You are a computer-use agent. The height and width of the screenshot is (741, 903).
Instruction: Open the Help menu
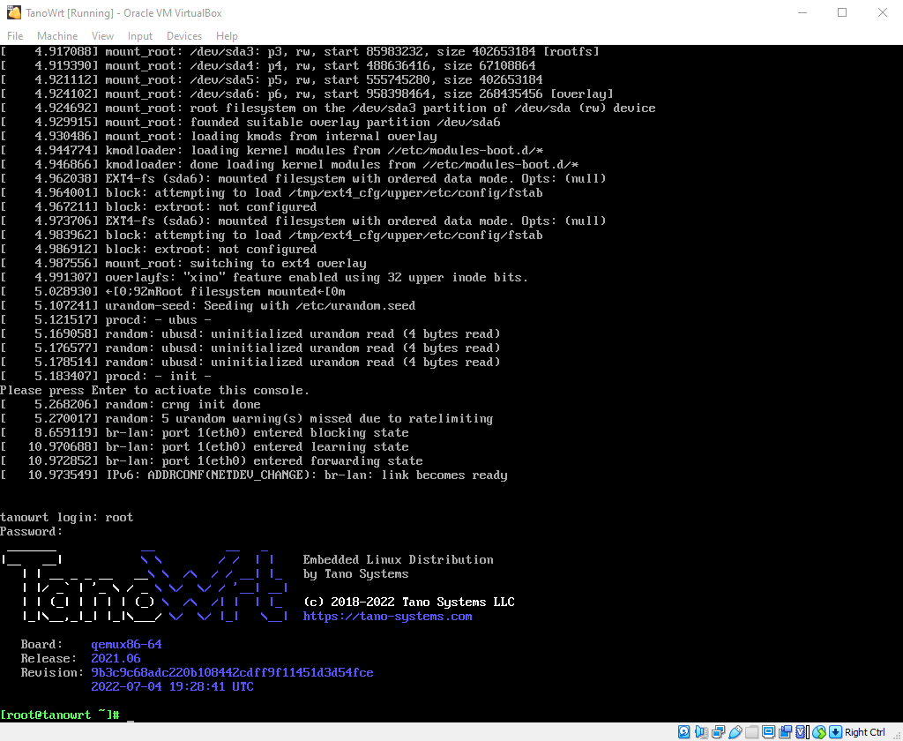pos(227,35)
